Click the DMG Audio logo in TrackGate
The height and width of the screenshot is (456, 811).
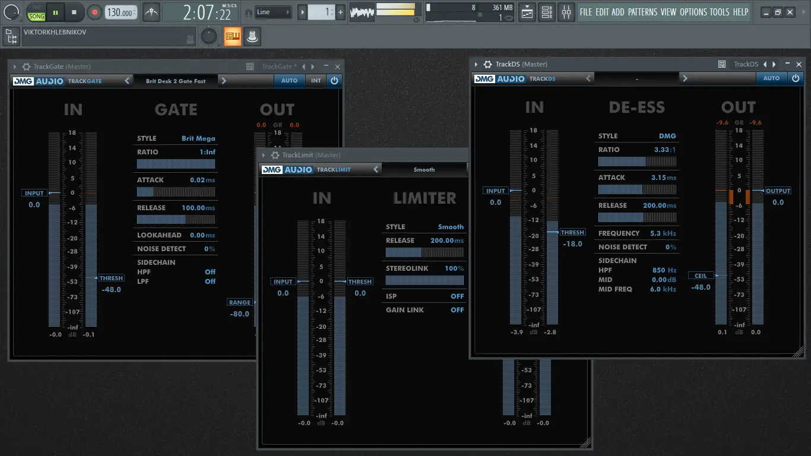38,81
